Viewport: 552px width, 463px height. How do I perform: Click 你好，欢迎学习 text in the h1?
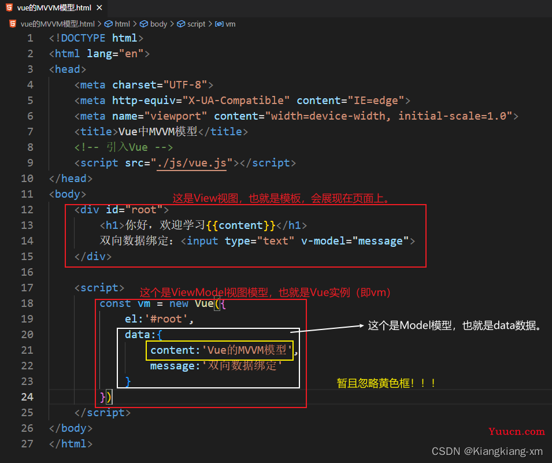point(165,225)
